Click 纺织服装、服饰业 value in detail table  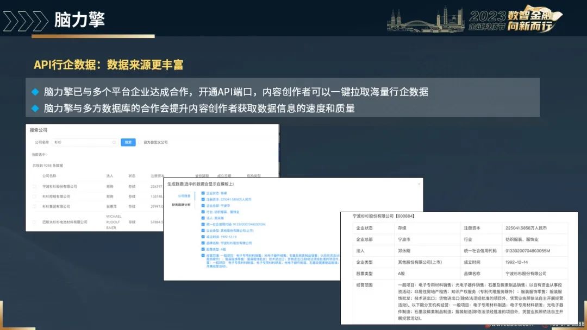tap(522, 239)
